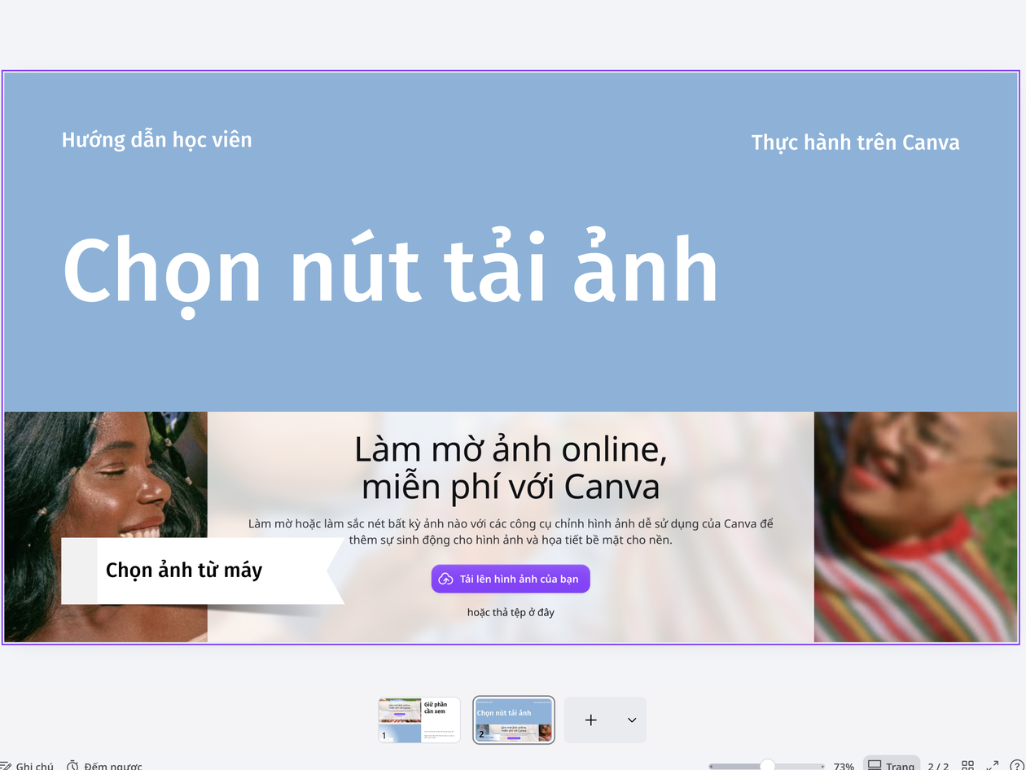Select the blurred man photo on slide
Screen dimensions: 1026x770
click(x=916, y=527)
